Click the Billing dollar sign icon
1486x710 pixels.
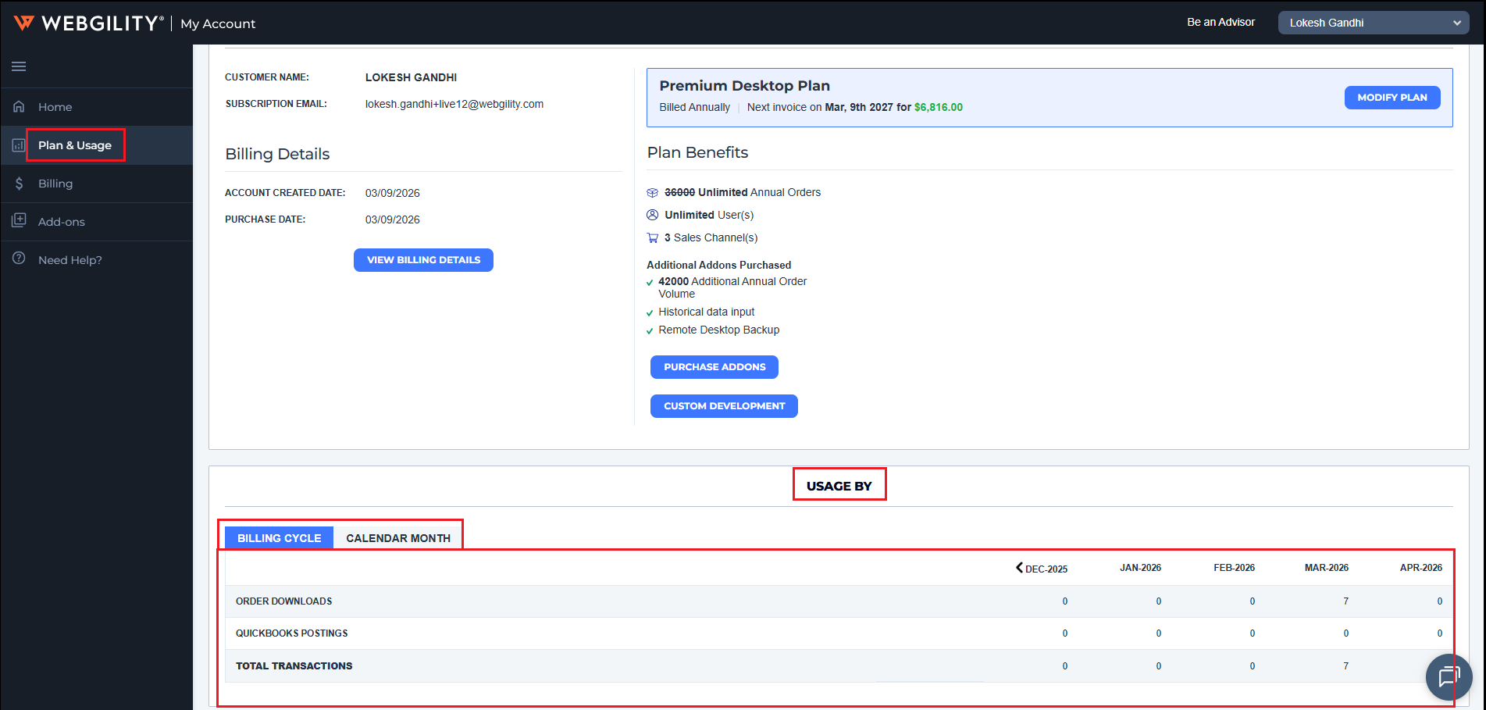point(19,184)
